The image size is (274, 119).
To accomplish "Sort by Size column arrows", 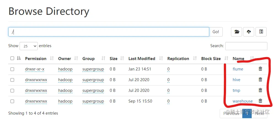I will (122, 58).
